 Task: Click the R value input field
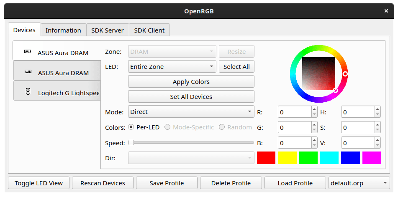click(295, 112)
